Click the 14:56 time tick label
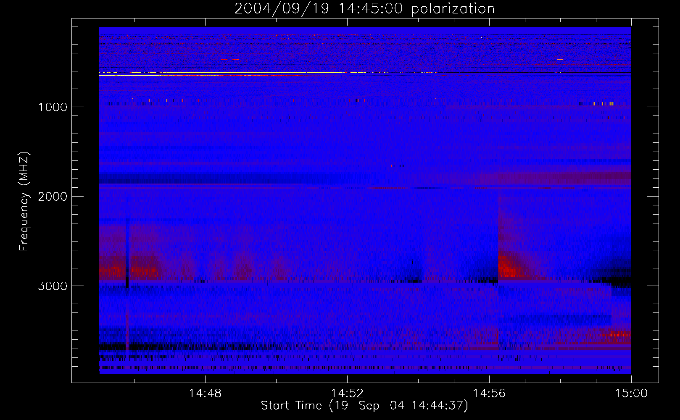The height and width of the screenshot is (420, 680). coord(489,394)
